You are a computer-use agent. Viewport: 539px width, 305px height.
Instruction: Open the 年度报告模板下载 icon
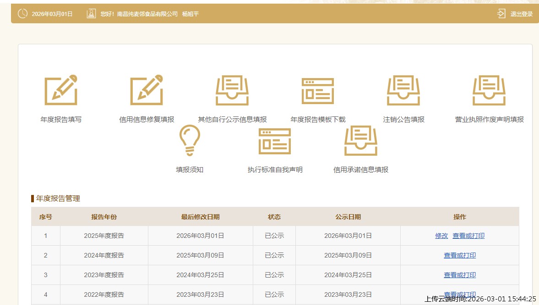pos(318,91)
